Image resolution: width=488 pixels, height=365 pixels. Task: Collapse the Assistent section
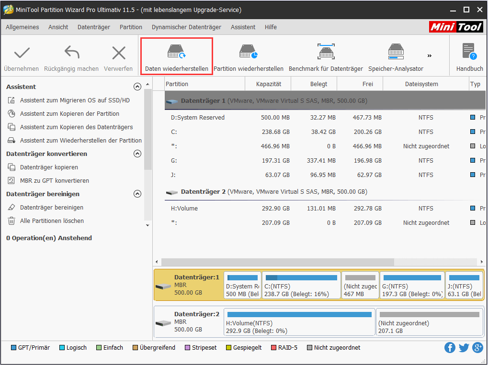[x=137, y=87]
